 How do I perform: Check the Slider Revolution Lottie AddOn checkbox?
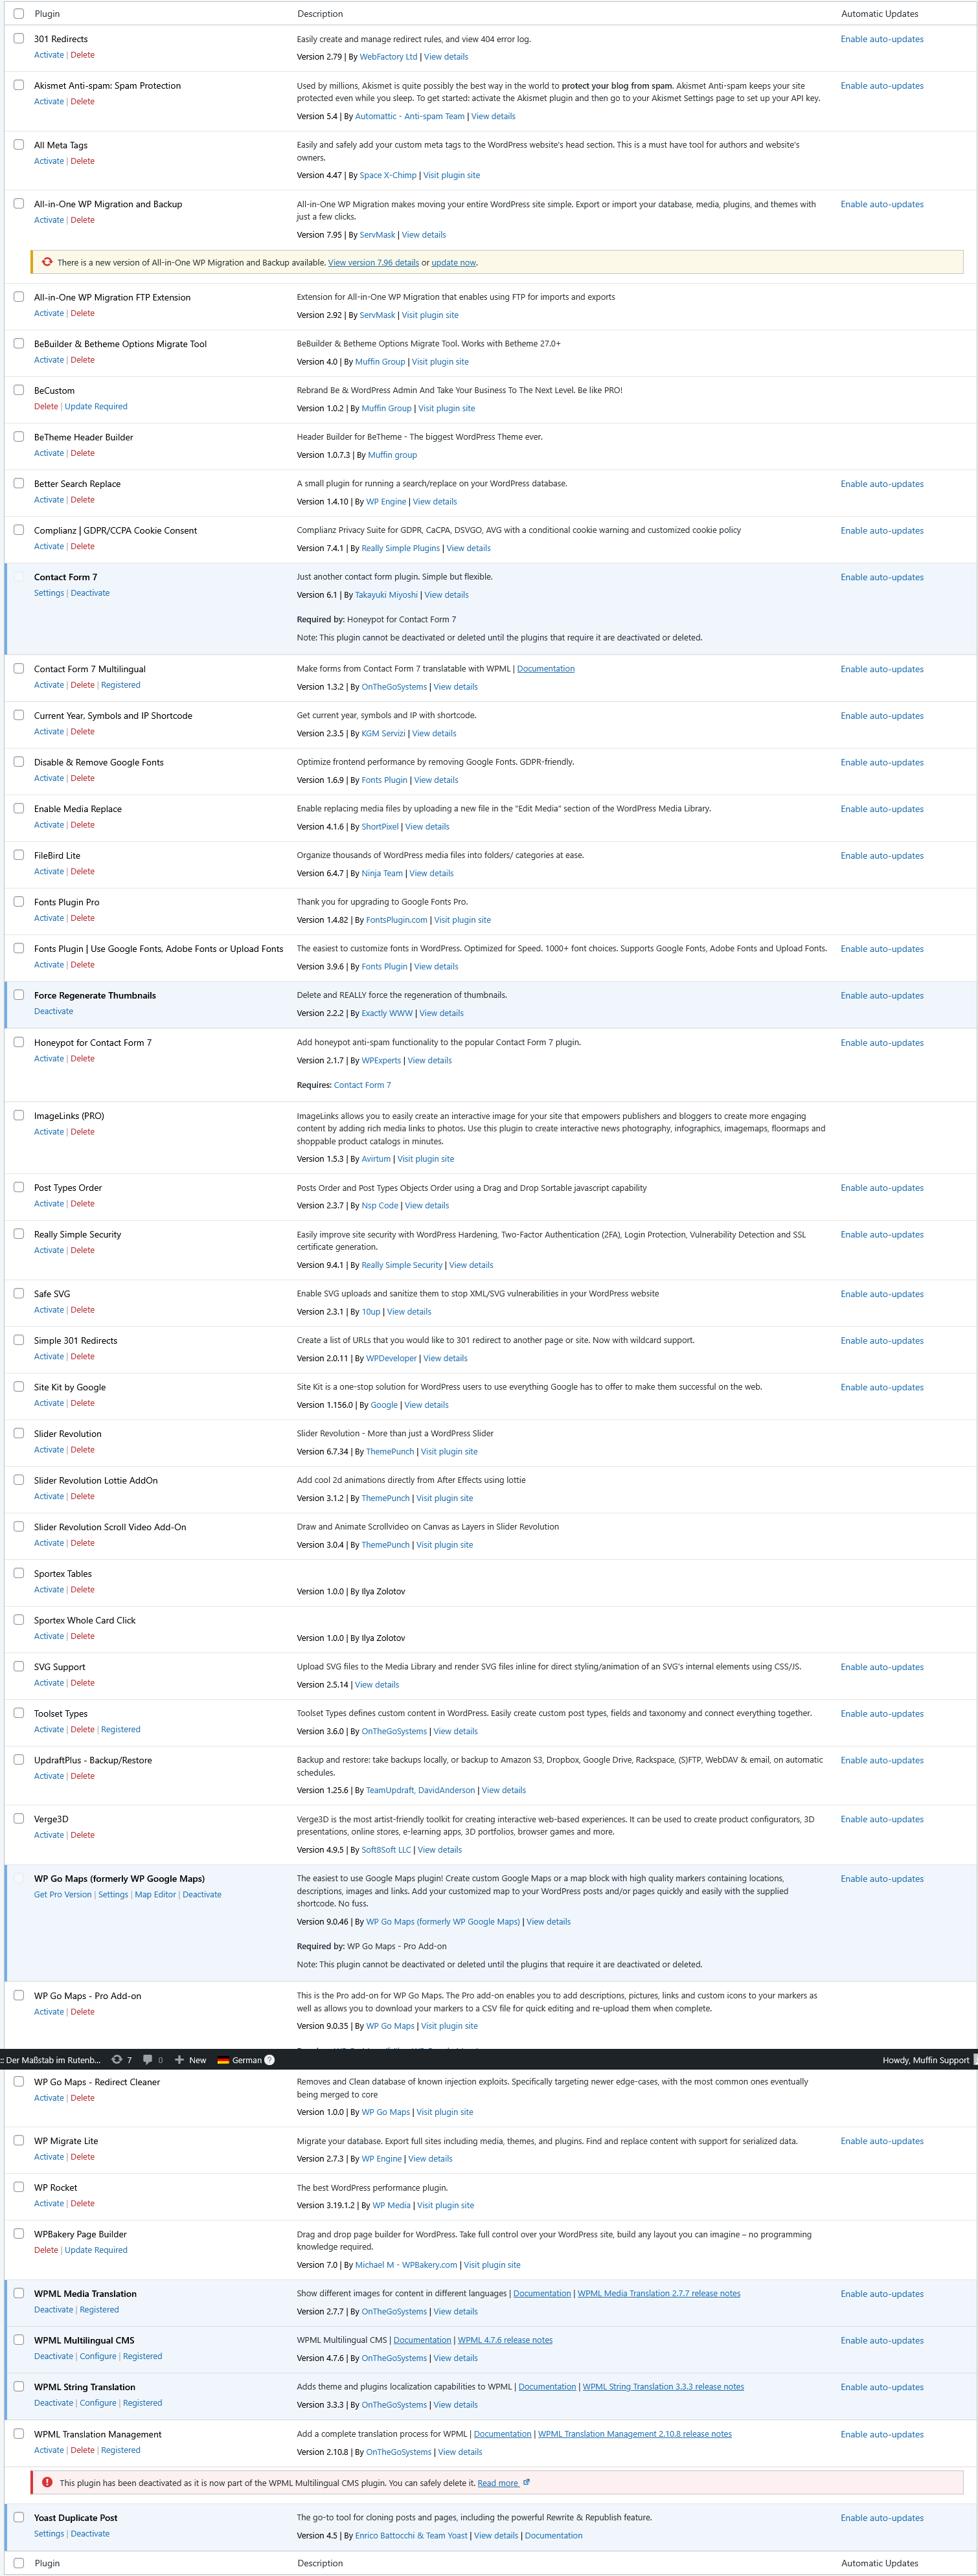(x=18, y=1480)
